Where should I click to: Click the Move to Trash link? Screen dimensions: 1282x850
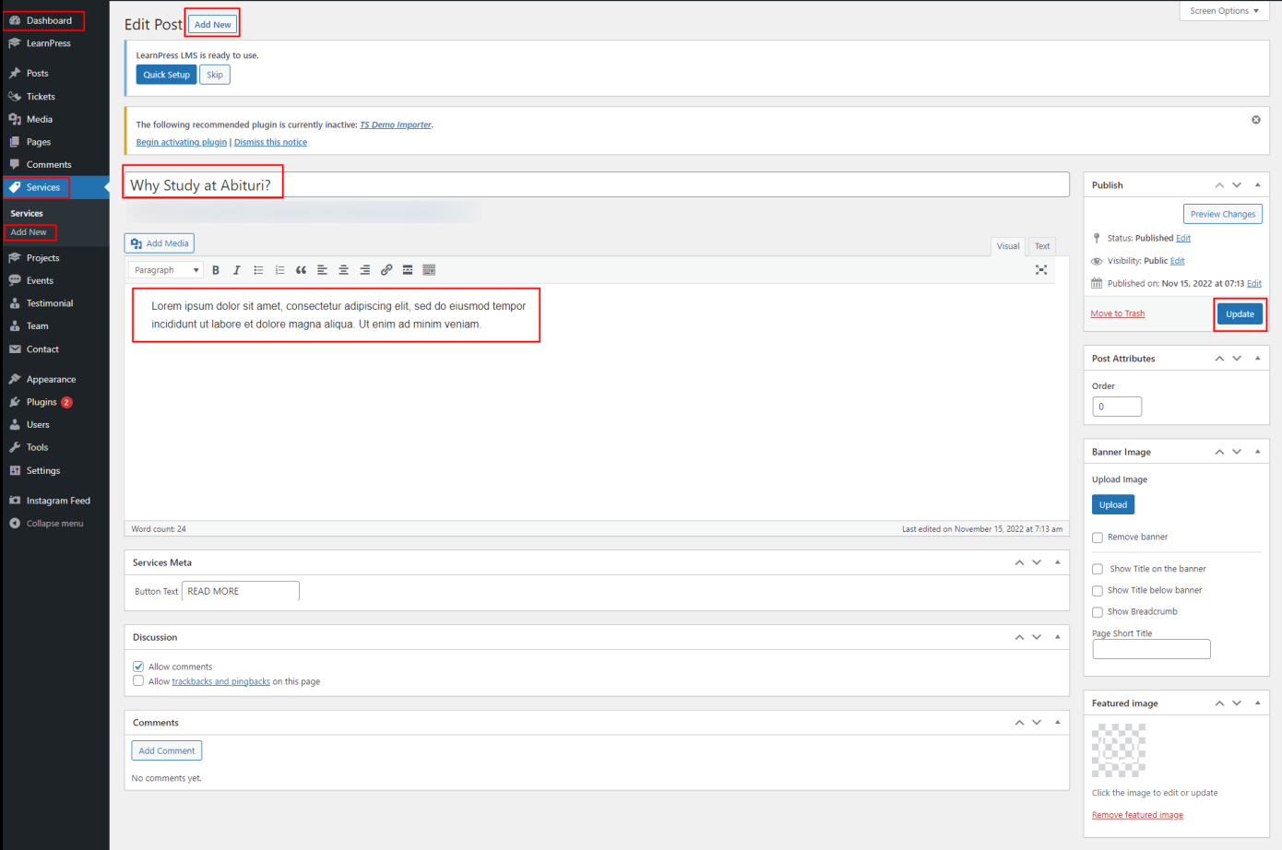click(x=1117, y=313)
